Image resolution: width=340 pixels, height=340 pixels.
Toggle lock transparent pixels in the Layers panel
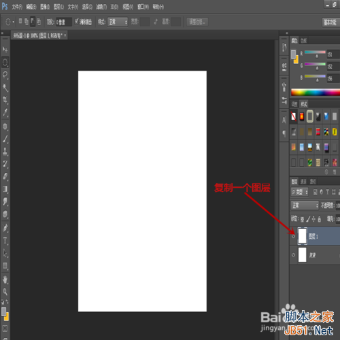coord(303,219)
